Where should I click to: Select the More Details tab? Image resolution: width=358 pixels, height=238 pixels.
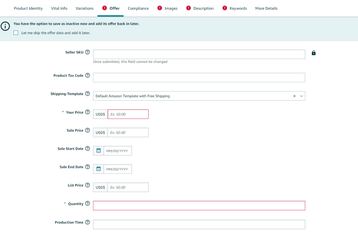(266, 8)
